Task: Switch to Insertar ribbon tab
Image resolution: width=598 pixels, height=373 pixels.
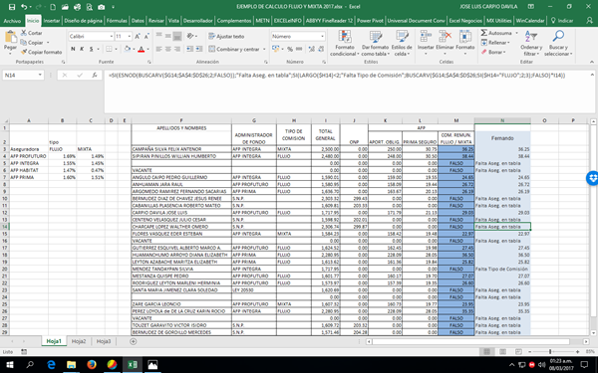Action: (x=52, y=21)
